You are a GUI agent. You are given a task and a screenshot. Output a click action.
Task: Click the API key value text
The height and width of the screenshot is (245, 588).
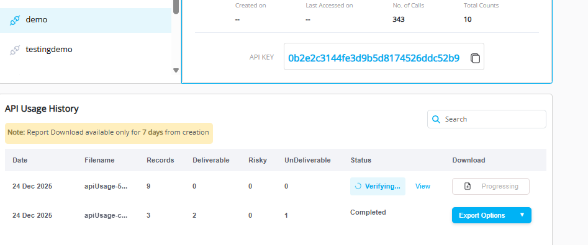[x=374, y=58]
